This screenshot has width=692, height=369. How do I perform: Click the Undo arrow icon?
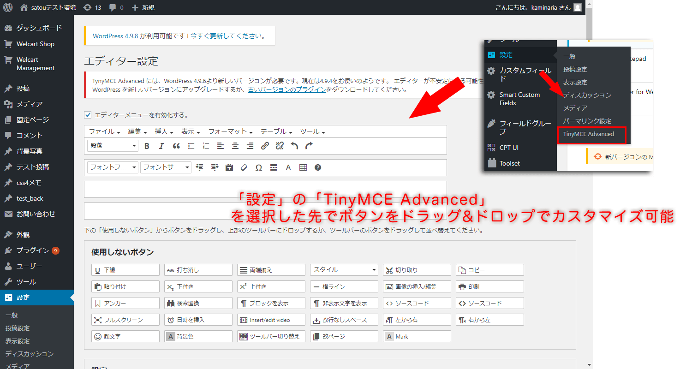(294, 146)
